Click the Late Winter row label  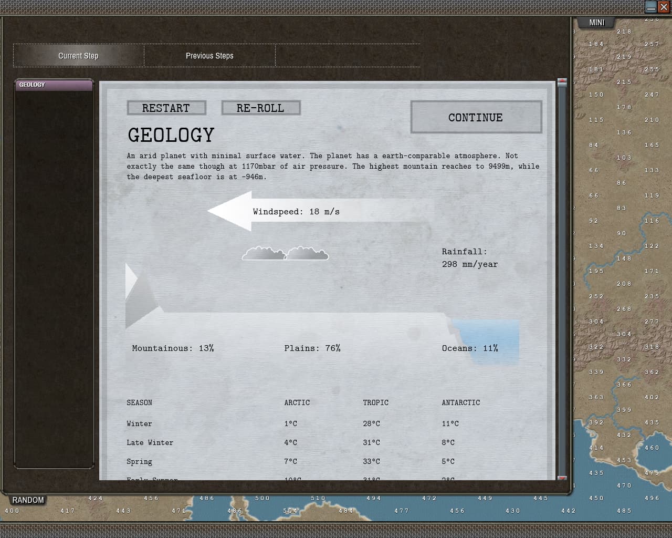tap(150, 443)
